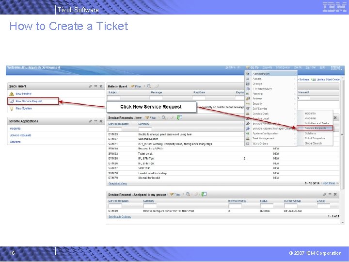Edit the Quick Insert portlet with pencil icon
The image size is (349, 262).
pyautogui.click(x=90, y=86)
